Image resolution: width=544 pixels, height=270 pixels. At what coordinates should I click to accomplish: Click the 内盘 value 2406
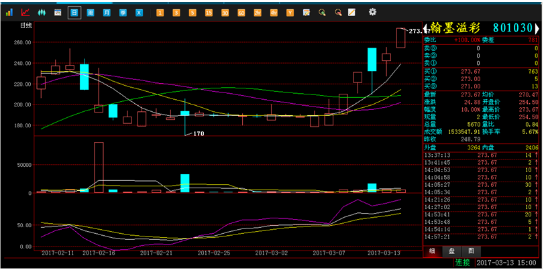coord(531,147)
